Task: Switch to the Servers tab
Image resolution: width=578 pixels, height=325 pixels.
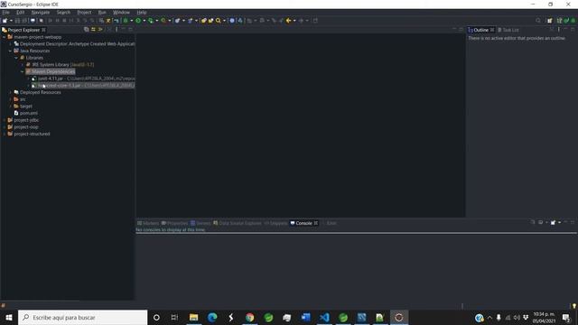Action: pyautogui.click(x=200, y=223)
